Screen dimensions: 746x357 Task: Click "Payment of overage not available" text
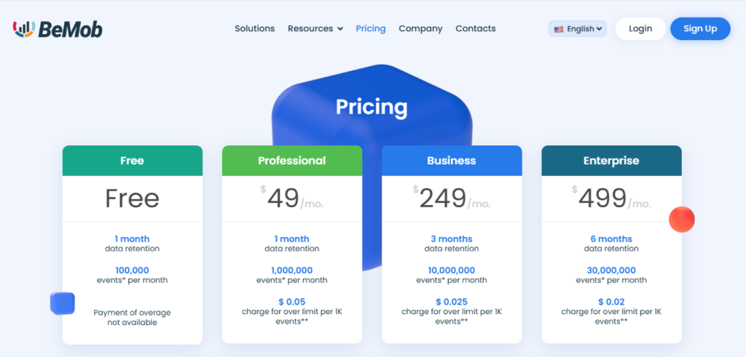pos(133,318)
